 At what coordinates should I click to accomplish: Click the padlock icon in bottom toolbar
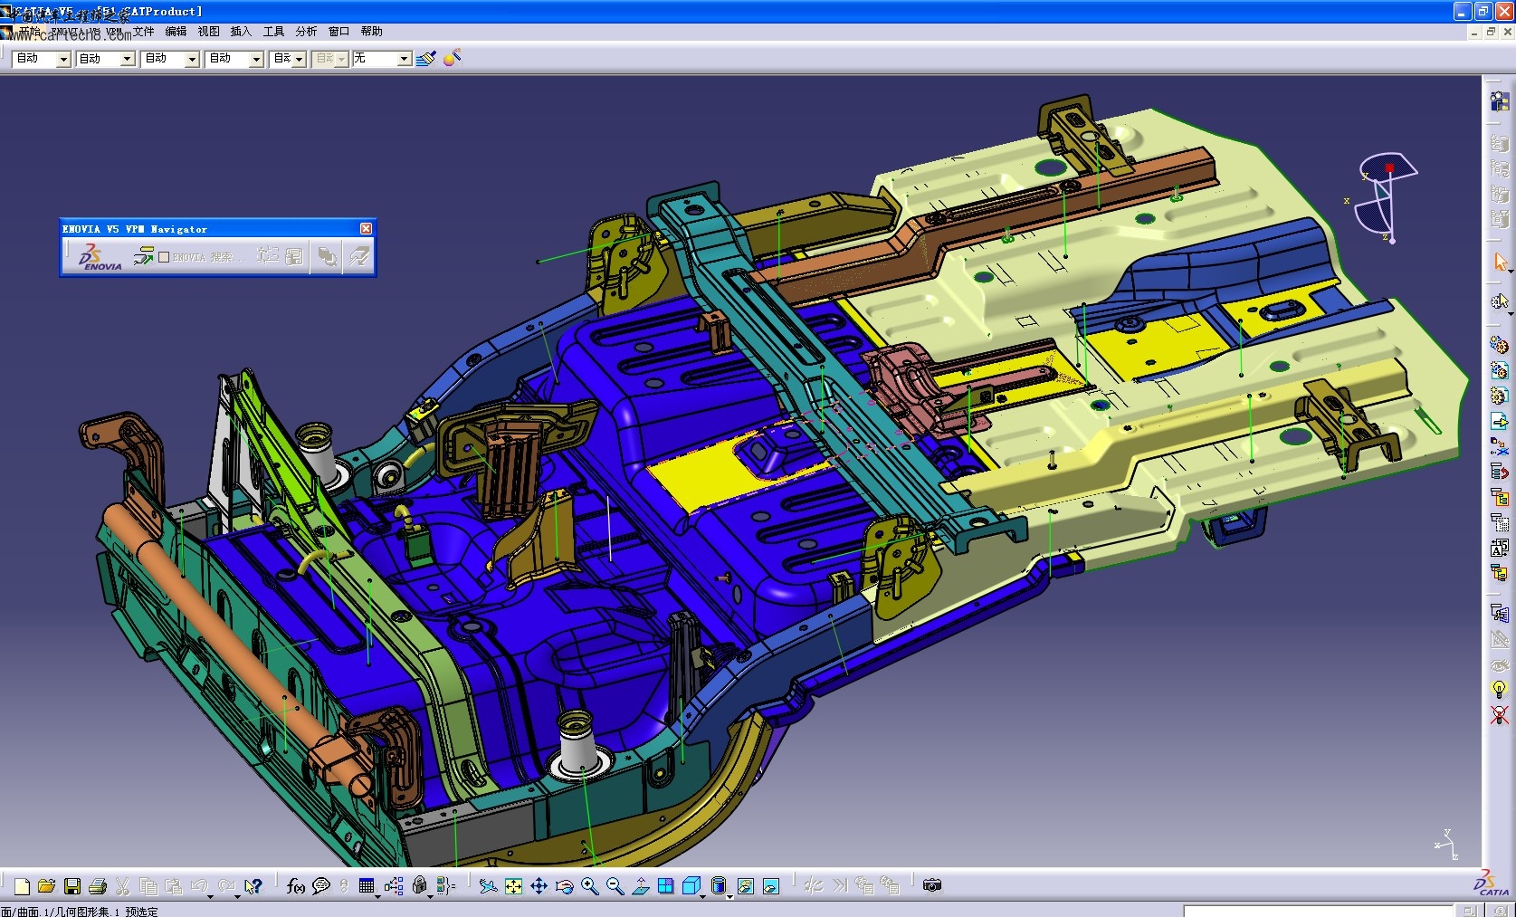[x=420, y=886]
